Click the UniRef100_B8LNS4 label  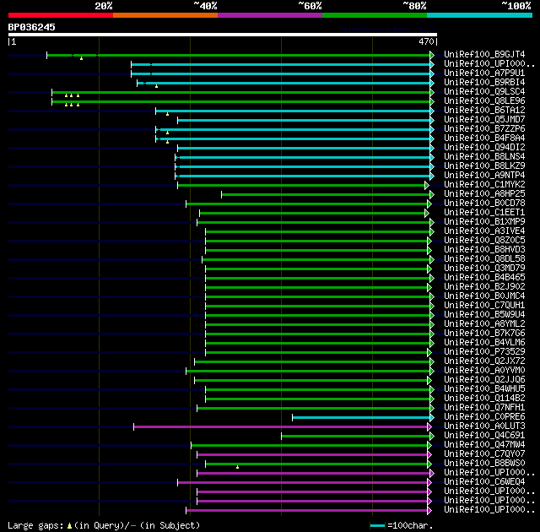click(x=484, y=157)
